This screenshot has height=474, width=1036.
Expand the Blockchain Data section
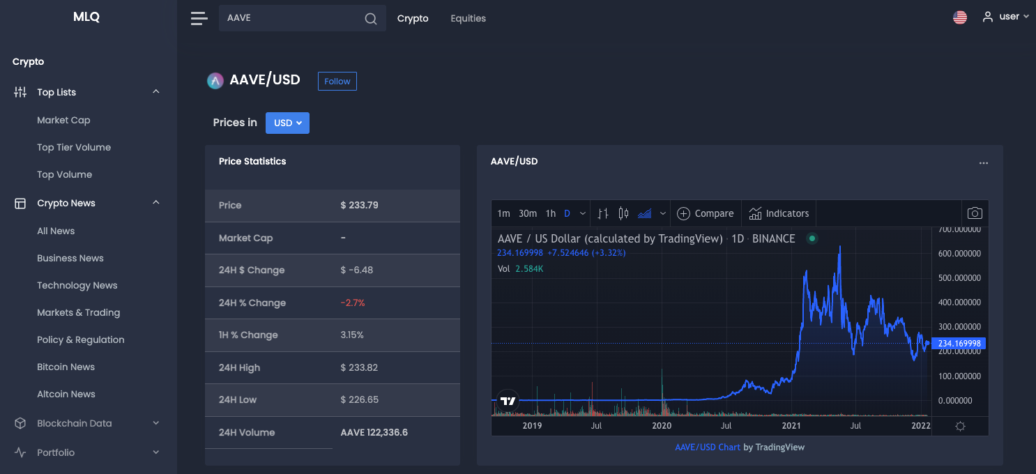156,423
